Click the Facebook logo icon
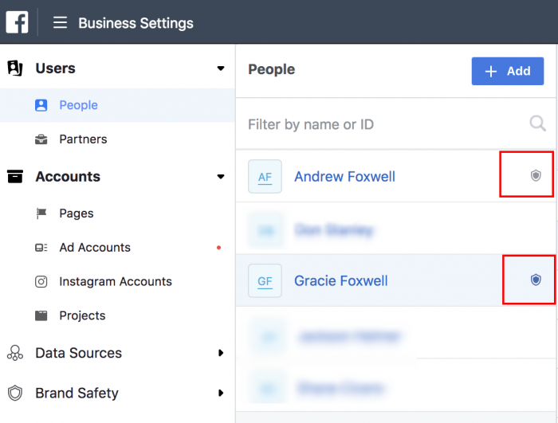The height and width of the screenshot is (423, 558). tap(17, 22)
